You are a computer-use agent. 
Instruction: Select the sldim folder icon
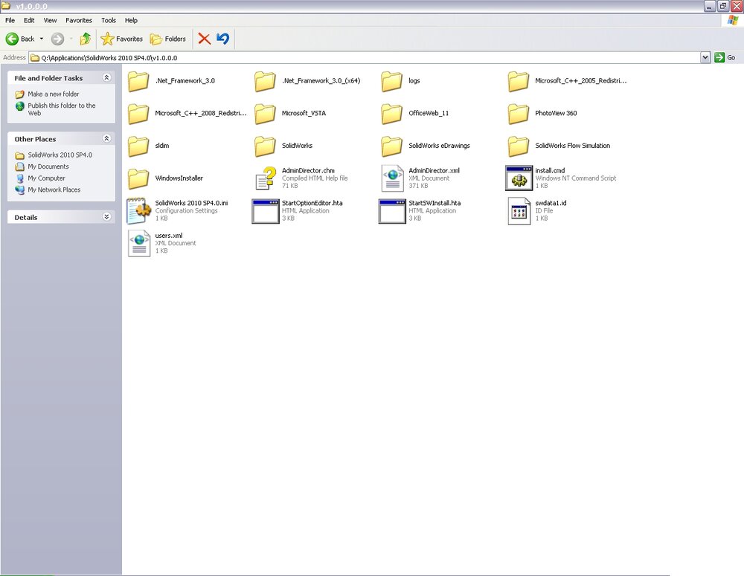138,146
